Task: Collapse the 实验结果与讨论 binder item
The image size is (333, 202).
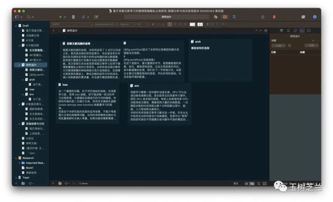Action: pyautogui.click(x=19, y=124)
